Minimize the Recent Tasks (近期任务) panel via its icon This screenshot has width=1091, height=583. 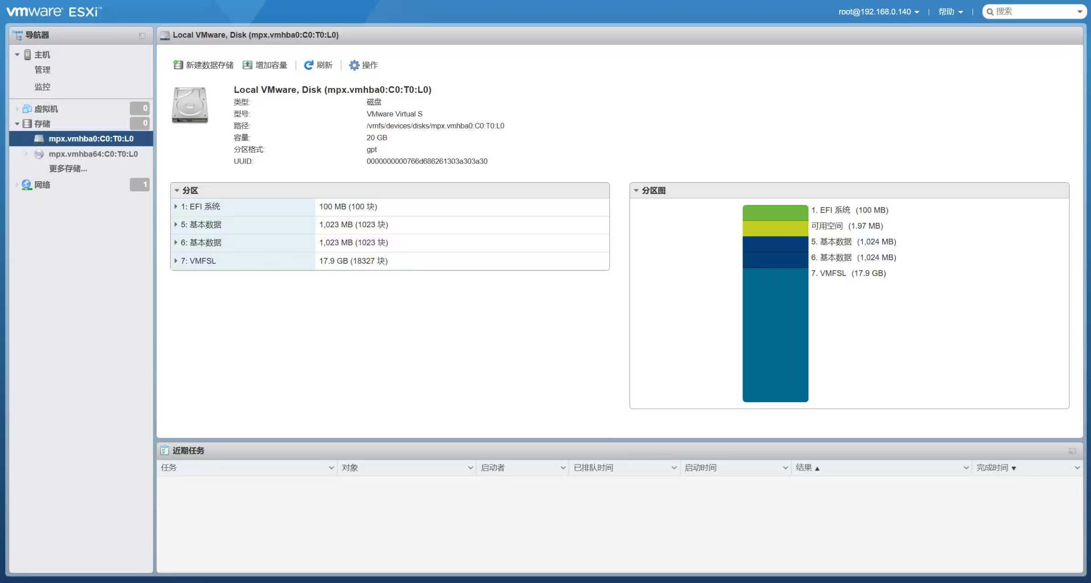[x=1072, y=451]
